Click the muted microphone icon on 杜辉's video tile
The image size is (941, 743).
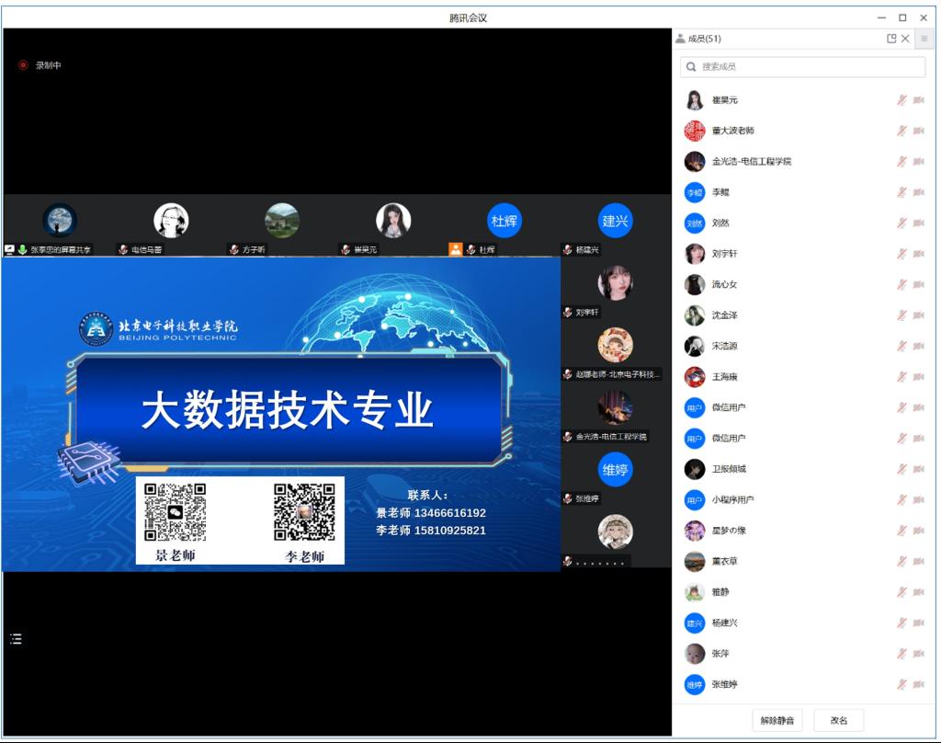pos(469,248)
